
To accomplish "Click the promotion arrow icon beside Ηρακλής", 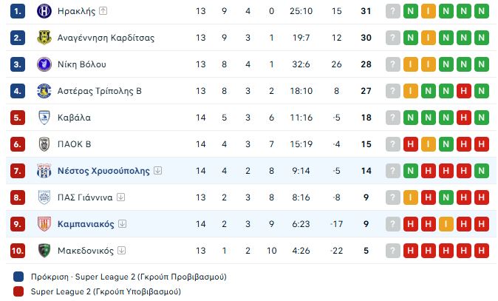I will [103, 11].
